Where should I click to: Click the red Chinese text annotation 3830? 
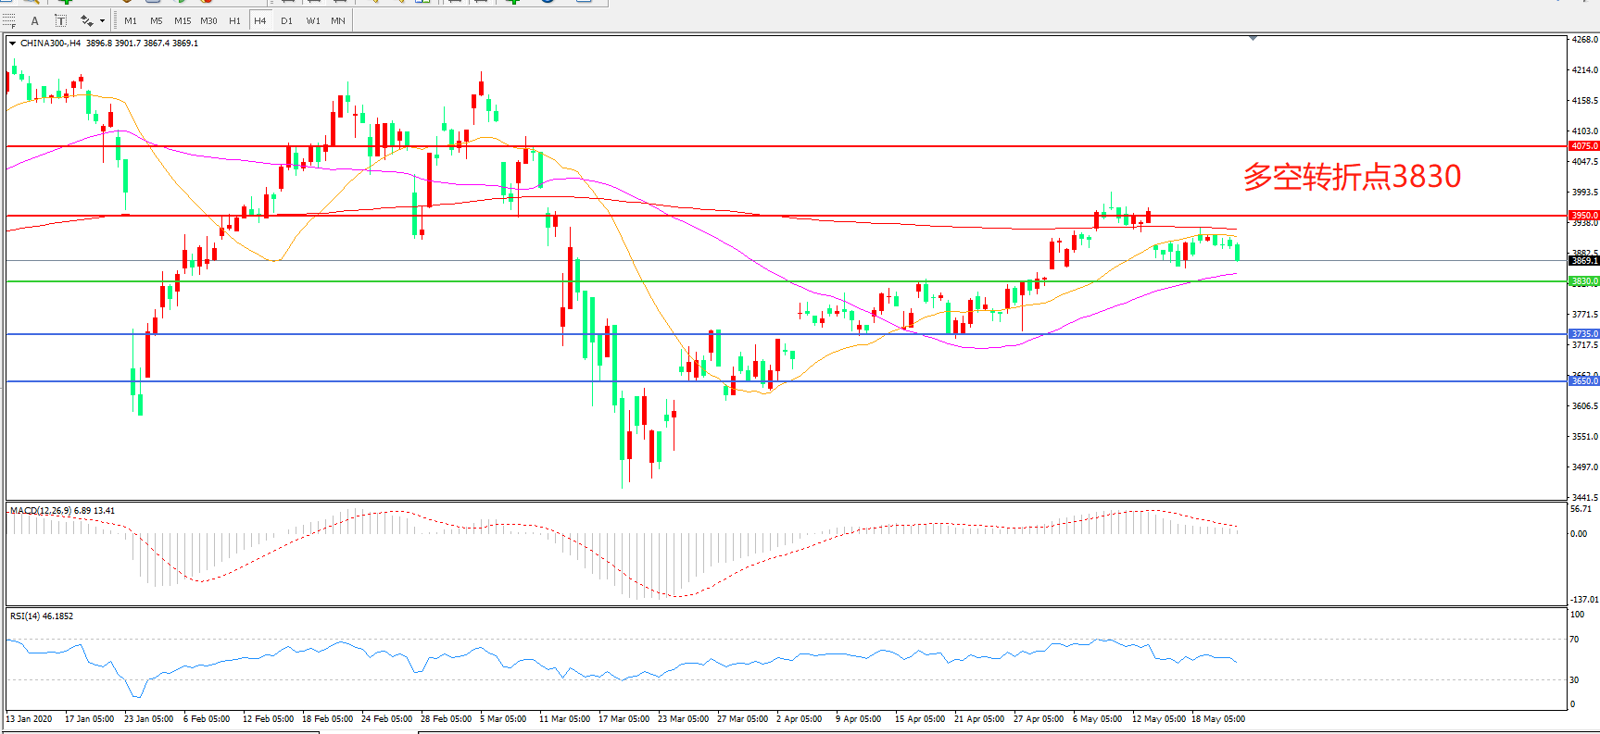point(1351,177)
